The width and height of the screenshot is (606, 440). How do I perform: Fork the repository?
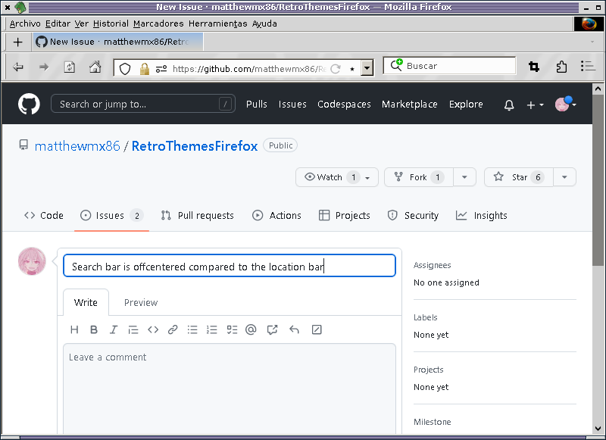(x=419, y=177)
